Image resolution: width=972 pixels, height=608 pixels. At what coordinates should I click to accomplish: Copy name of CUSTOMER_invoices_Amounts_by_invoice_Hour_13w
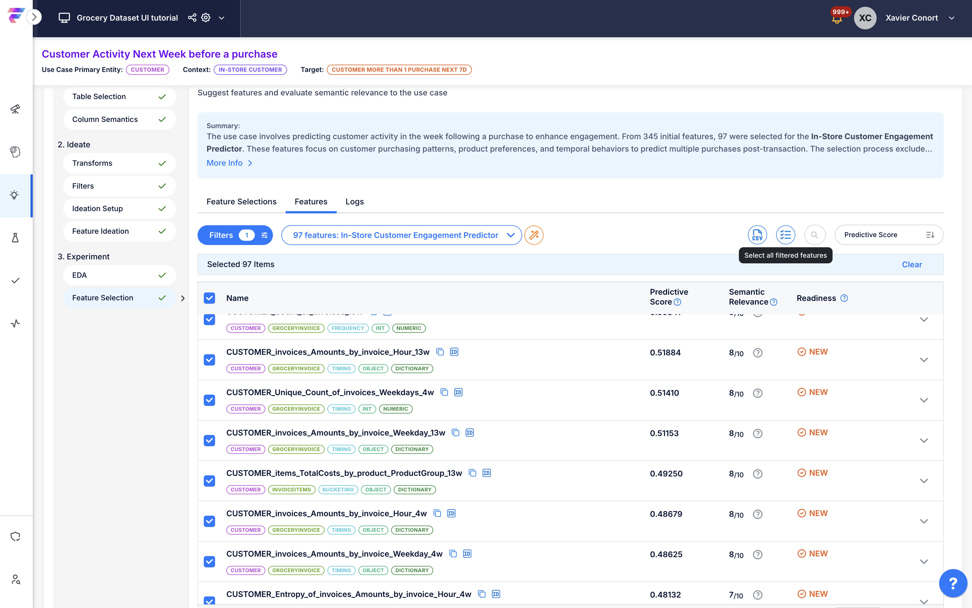[440, 352]
